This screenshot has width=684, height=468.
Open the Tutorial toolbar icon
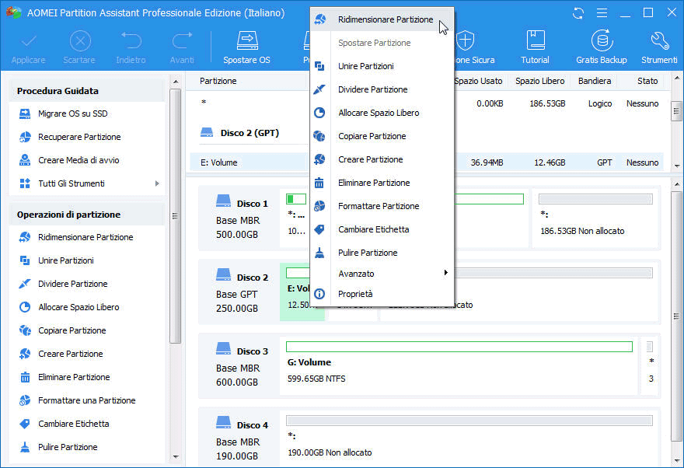[535, 47]
